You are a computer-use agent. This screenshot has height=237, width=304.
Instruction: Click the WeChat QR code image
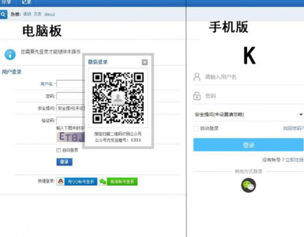coord(118,98)
